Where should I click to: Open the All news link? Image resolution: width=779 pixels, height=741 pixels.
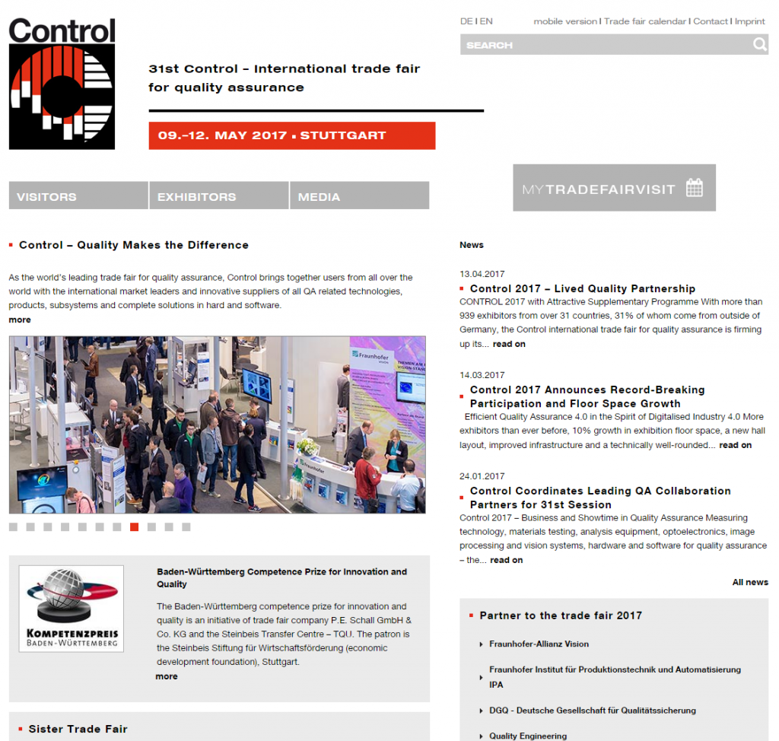point(750,582)
